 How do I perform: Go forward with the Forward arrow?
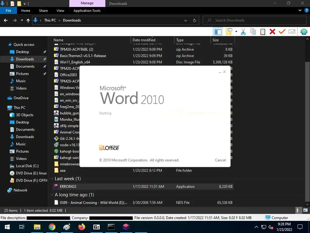(x=15, y=20)
